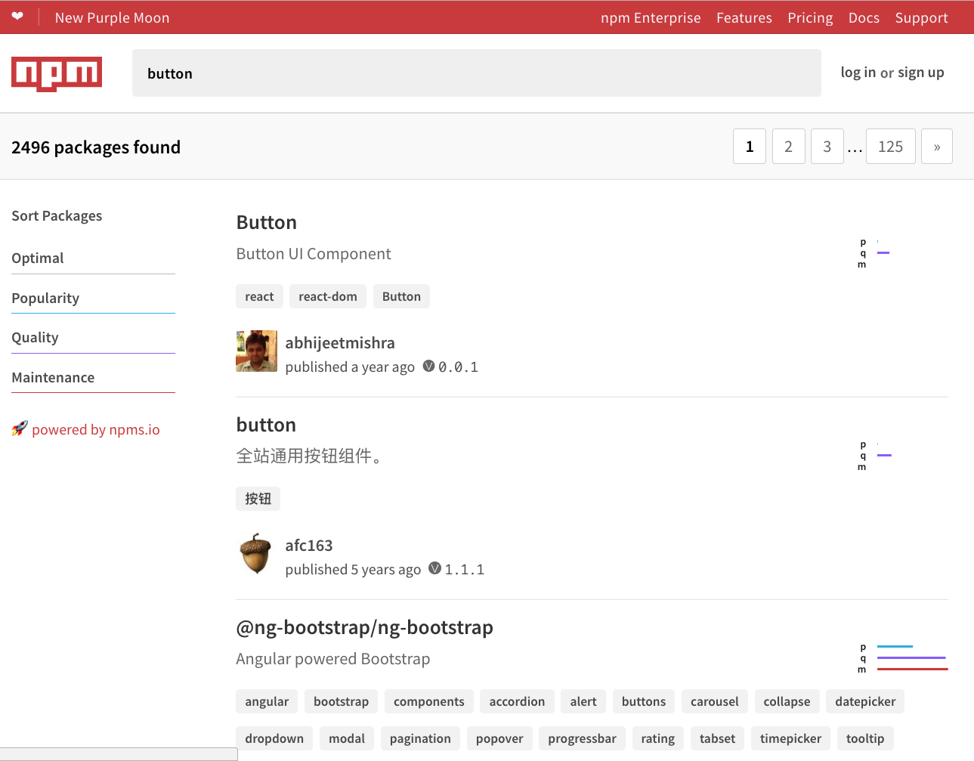
Task: Click the 'Button UI Component' description
Action: (314, 254)
